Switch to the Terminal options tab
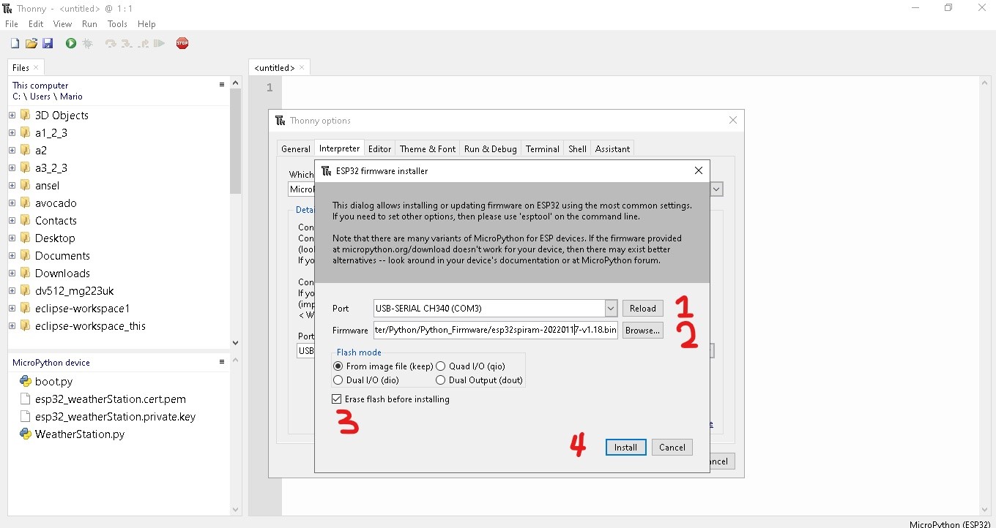The image size is (996, 528). (543, 148)
